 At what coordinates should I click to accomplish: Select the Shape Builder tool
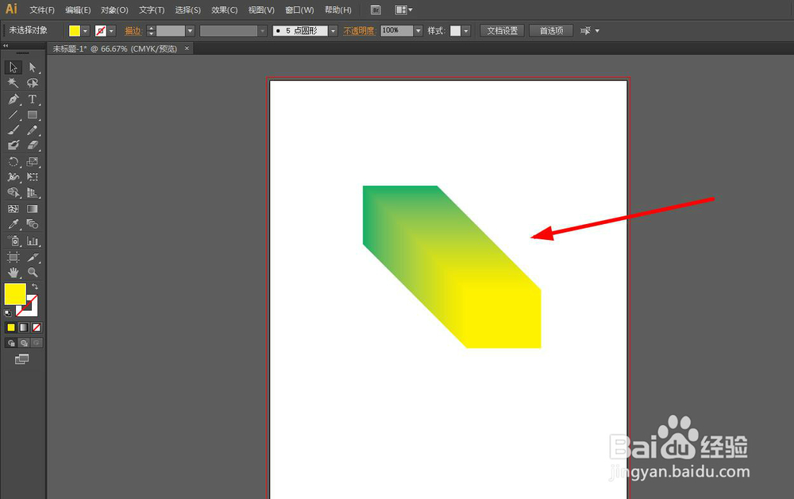[x=13, y=192]
